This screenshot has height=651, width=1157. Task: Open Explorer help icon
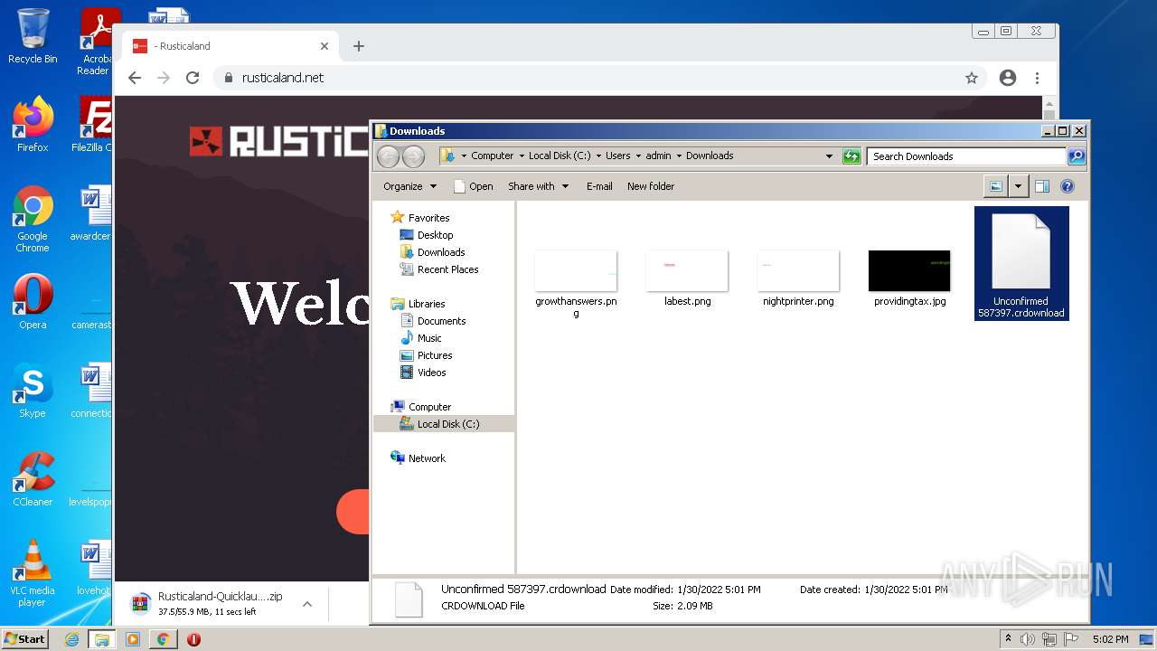[1068, 186]
